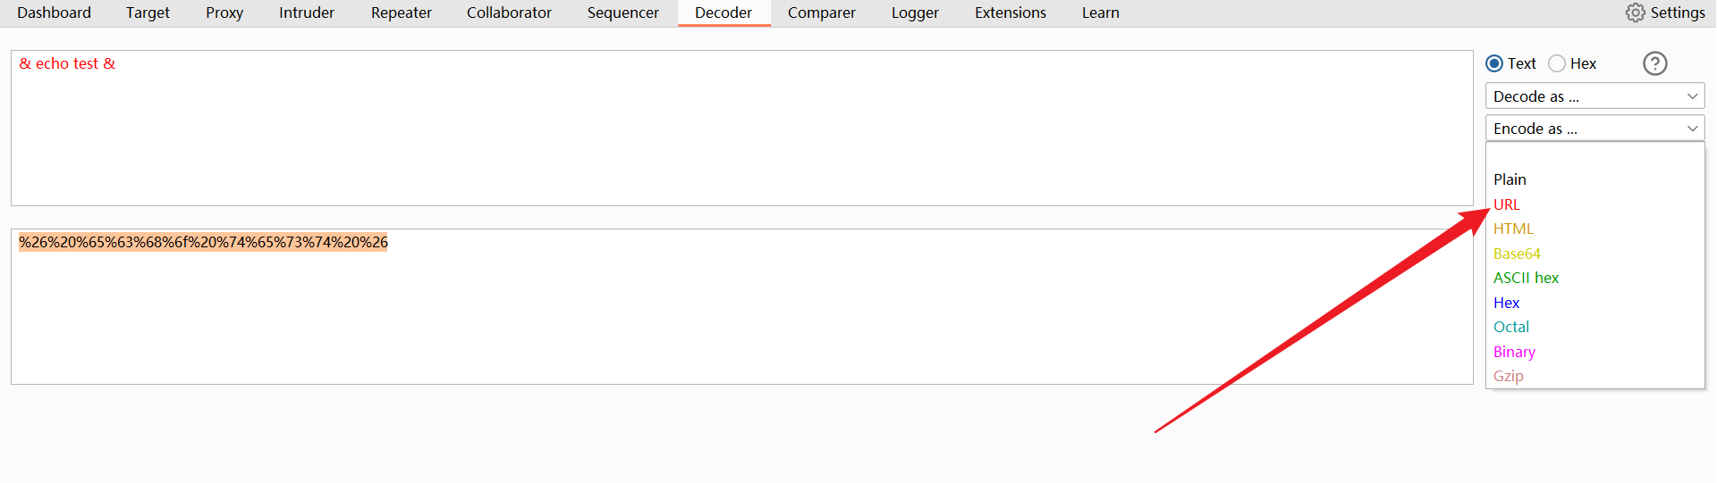The image size is (1717, 483).
Task: Select the Hex radio button
Action: click(1557, 63)
